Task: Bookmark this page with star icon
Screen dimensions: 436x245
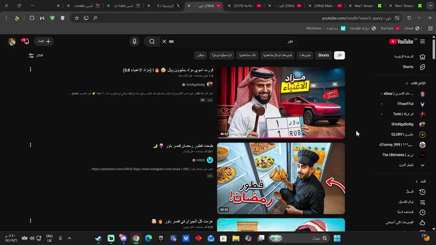Action: point(77,18)
